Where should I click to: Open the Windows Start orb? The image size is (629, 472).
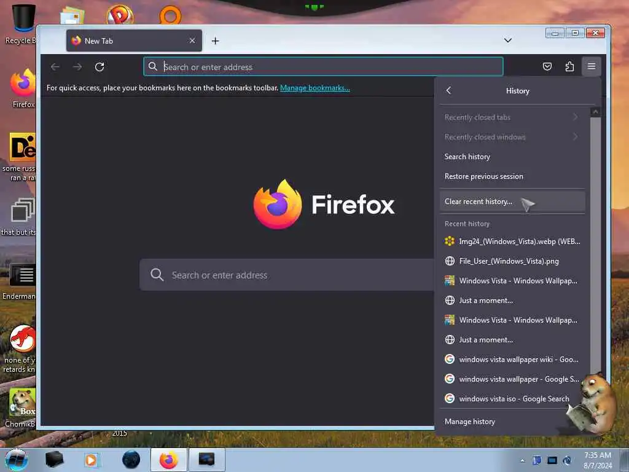[17, 460]
